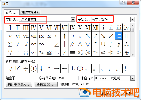This screenshot has width=141, height=100.
Task: Pick the parallel lines symbol ∥
Action: click(72, 44)
